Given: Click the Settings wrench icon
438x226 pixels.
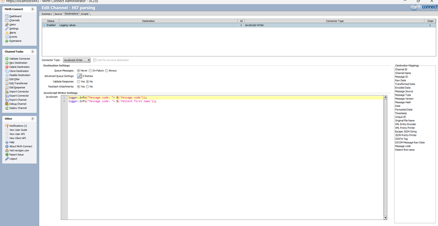Looking at the screenshot, I should [x=7, y=28].
